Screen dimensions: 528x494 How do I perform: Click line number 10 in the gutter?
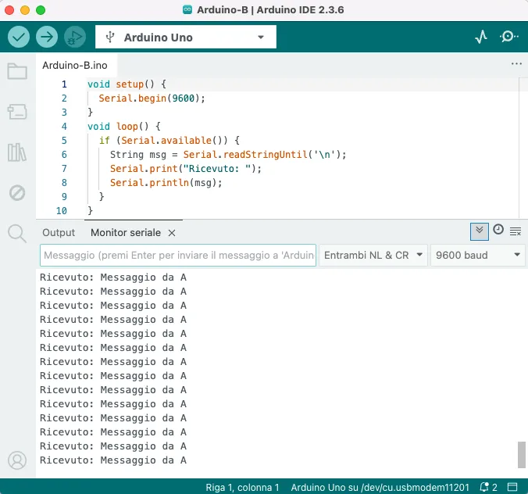(61, 211)
